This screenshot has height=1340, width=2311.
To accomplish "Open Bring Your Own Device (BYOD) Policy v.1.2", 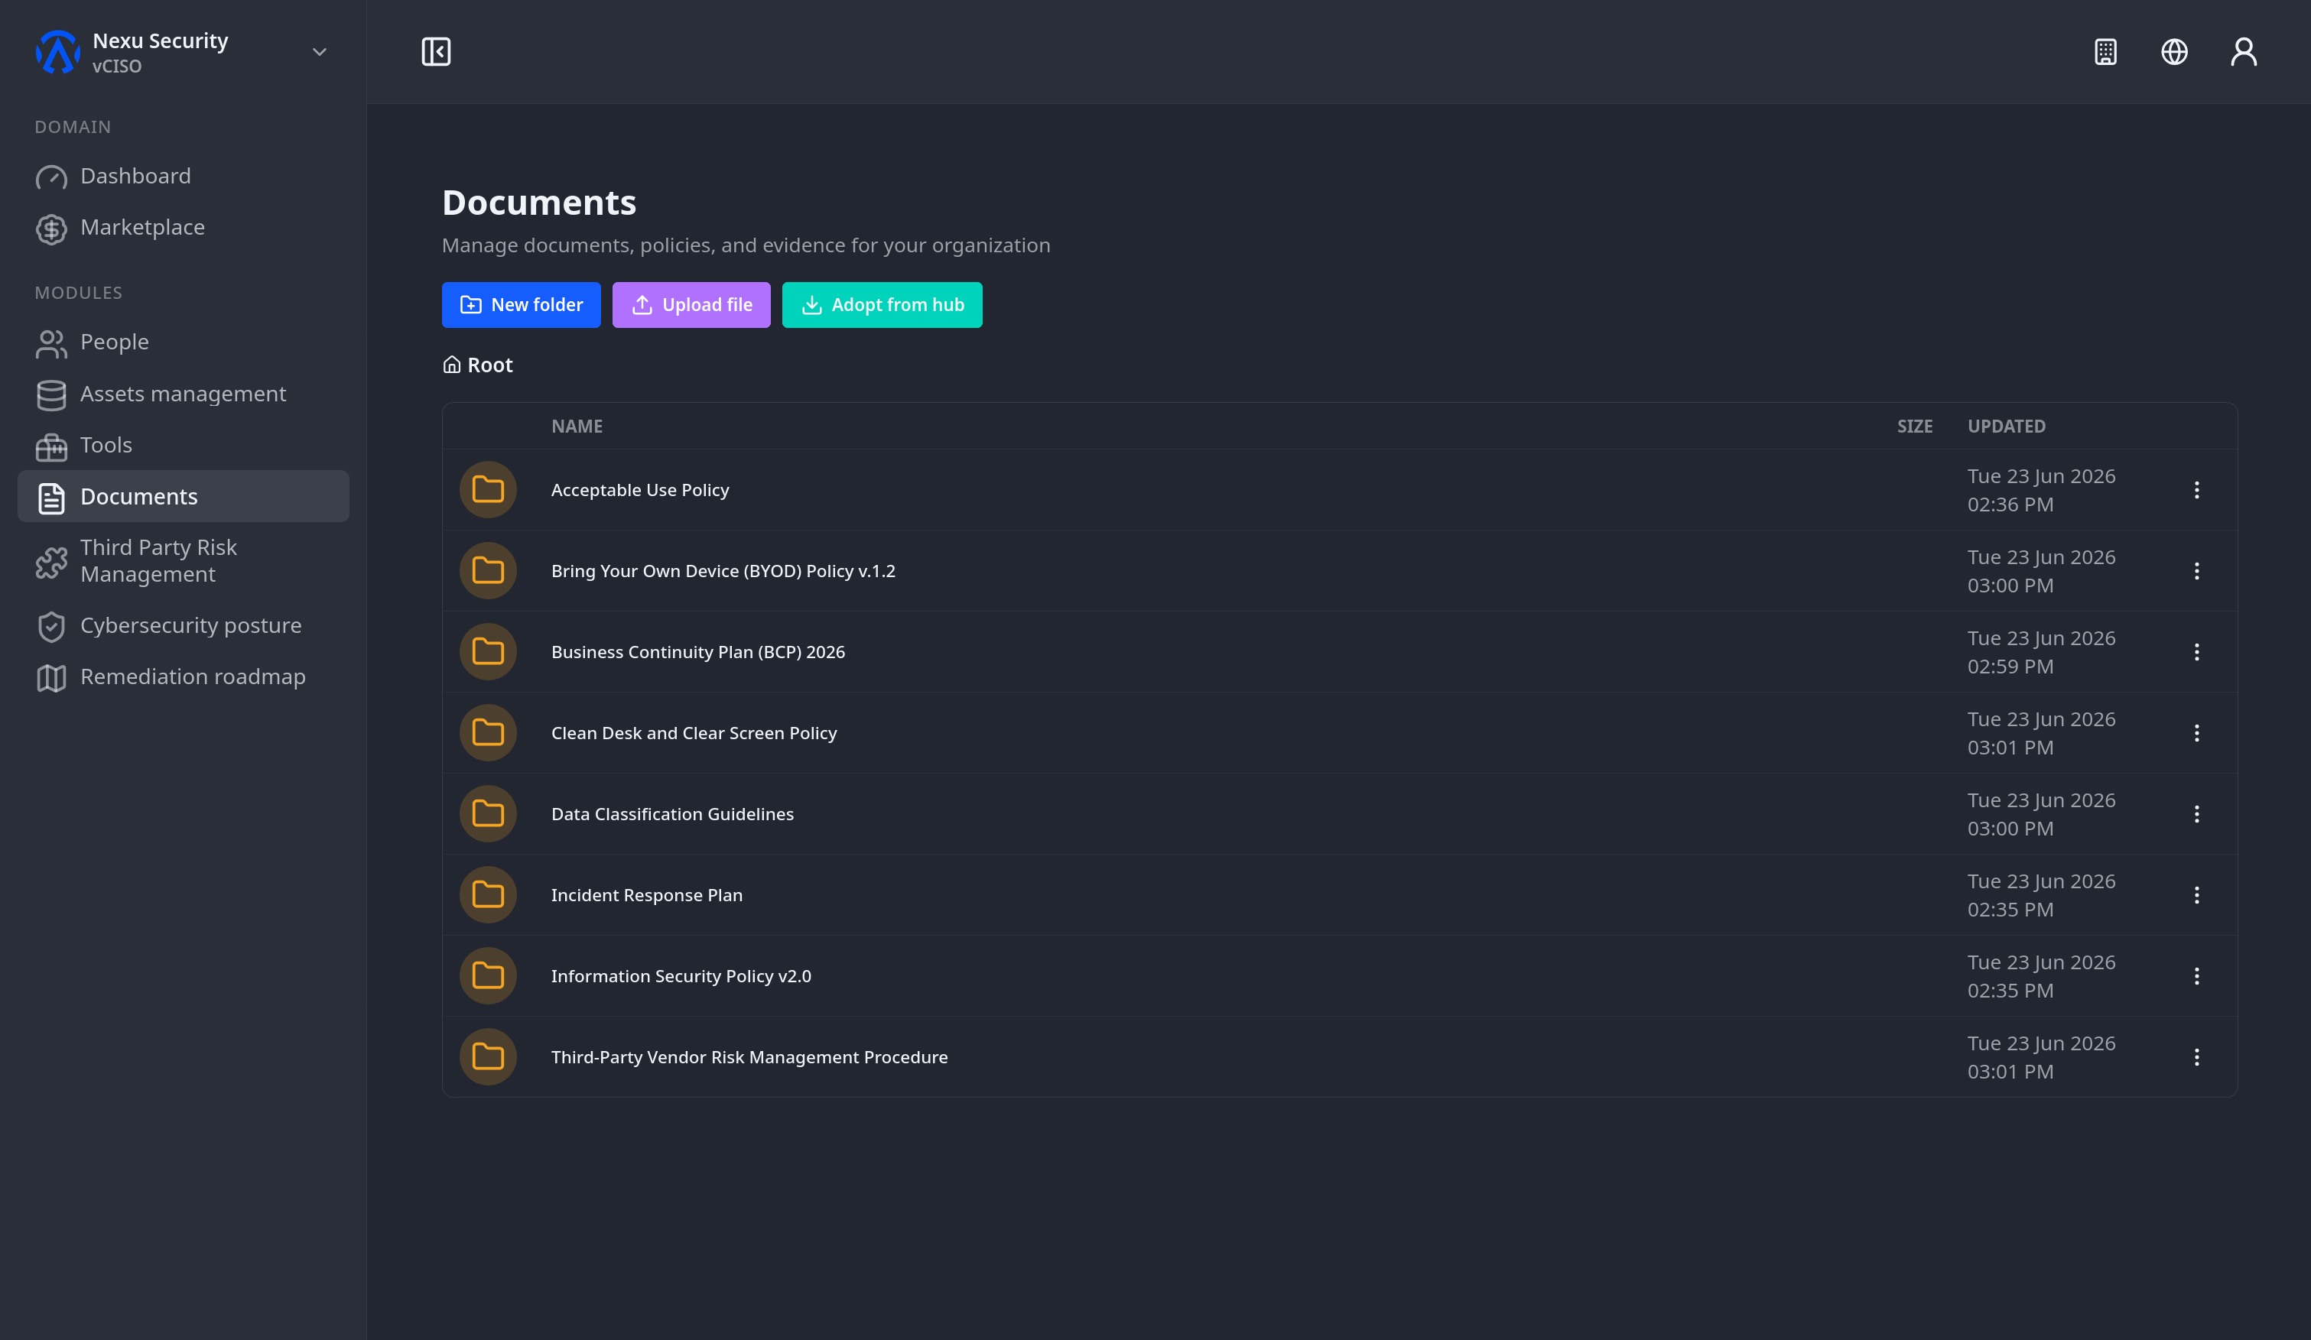I will [723, 571].
